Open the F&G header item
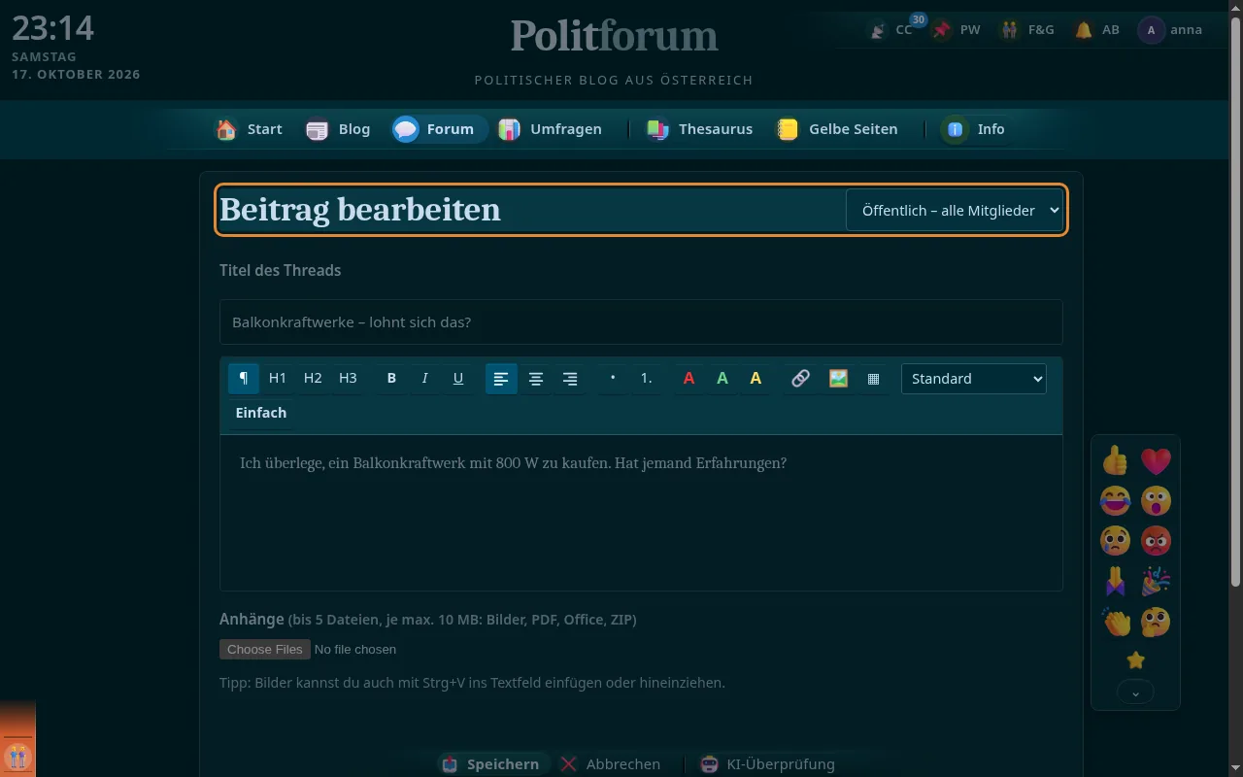This screenshot has height=777, width=1243. click(1027, 30)
